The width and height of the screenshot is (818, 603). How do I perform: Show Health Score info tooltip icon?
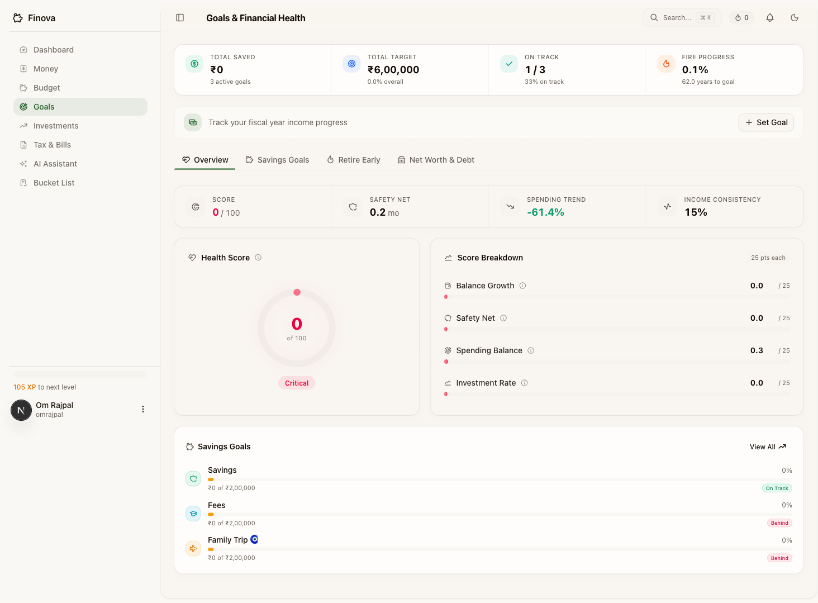[258, 258]
